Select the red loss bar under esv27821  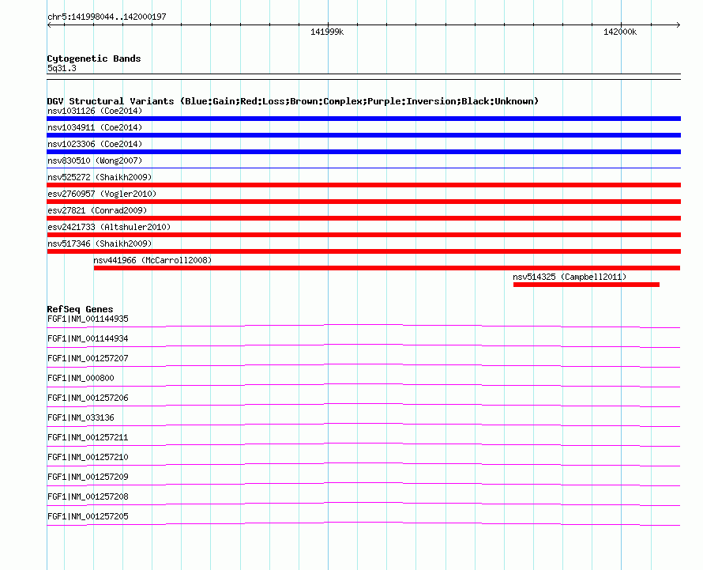363,218
